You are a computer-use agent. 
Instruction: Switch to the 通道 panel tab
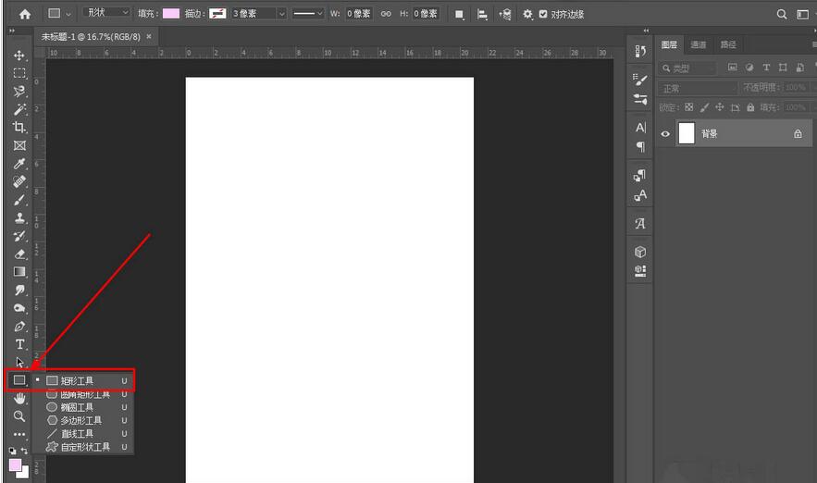698,44
